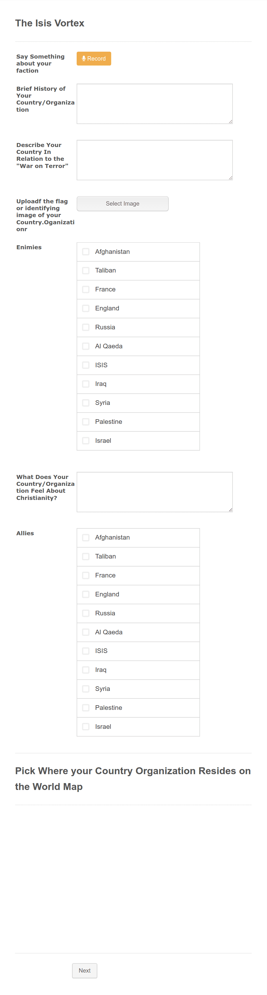
Task: Check ISIS in the Enemies list
Action: pos(85,365)
